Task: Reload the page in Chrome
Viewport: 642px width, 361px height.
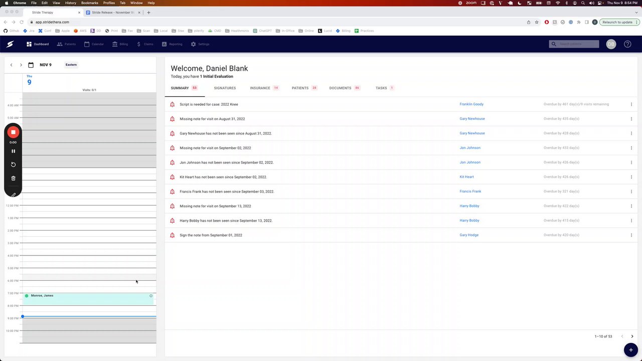Action: 22,22
